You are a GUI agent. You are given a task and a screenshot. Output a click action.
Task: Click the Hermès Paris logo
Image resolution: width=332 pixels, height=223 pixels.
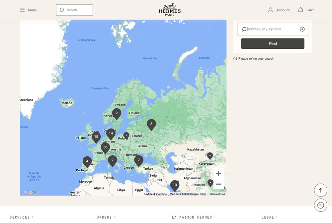[170, 10]
